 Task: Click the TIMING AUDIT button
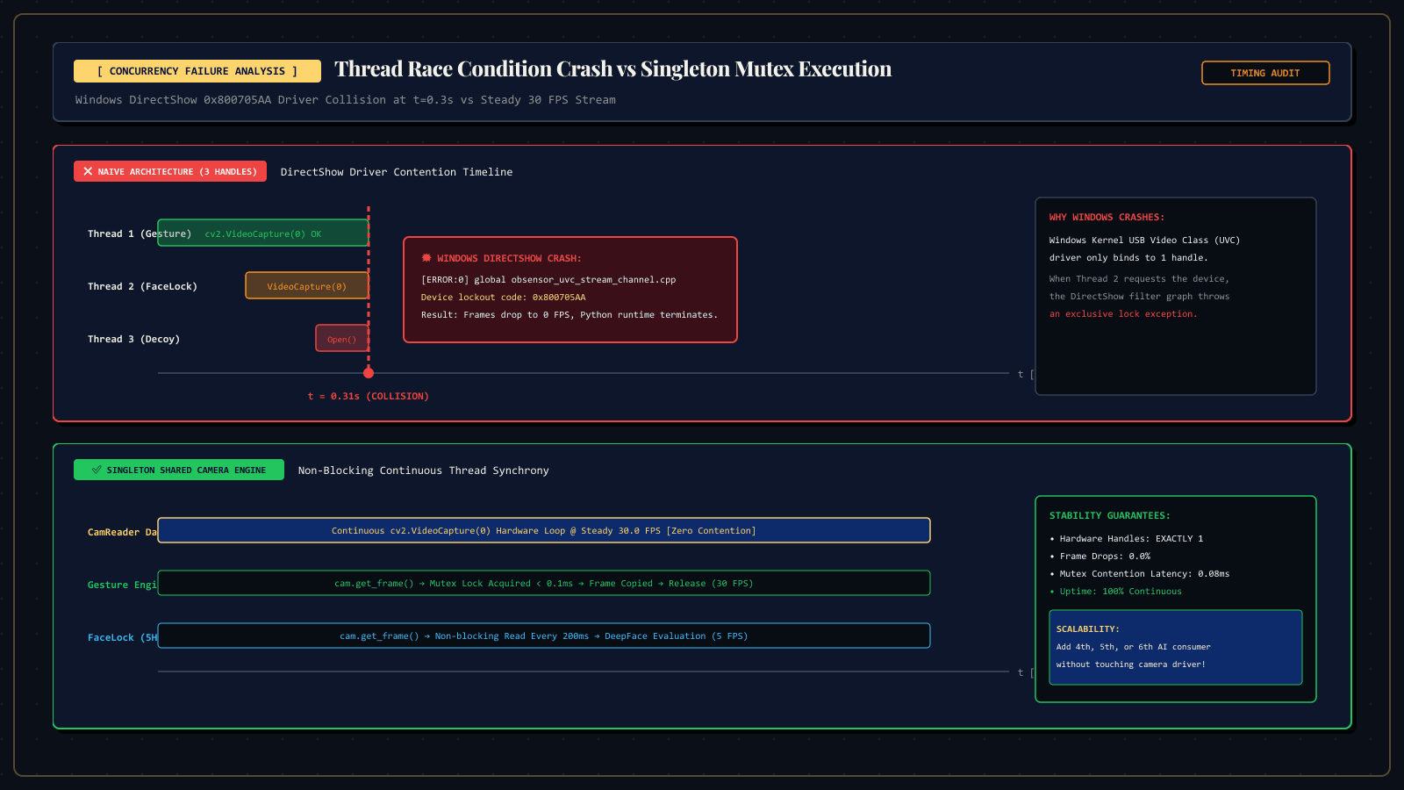1265,73
